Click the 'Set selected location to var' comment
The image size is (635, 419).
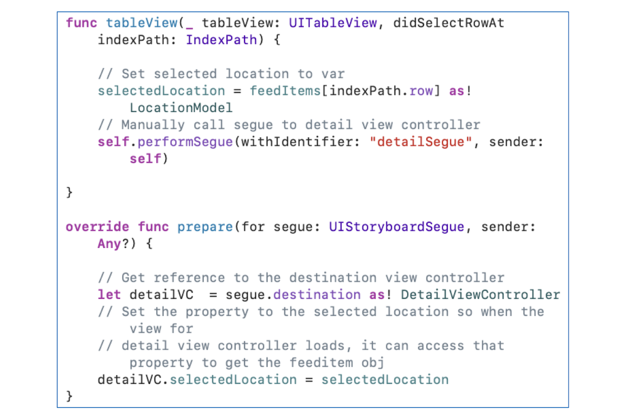(221, 74)
